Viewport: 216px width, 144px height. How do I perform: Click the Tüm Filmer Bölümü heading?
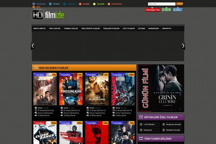tap(158, 139)
